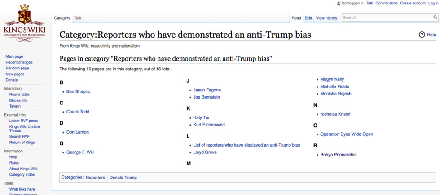This screenshot has height=195, width=440.
Task: Open the Blacksmith link
Action: pos(18,100)
